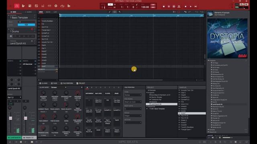Open the Pad Perform bottom tab
The height and width of the screenshot is (144, 257).
pyautogui.click(x=67, y=83)
